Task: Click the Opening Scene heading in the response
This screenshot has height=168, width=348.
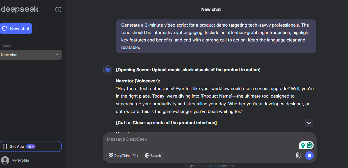Action: [x=188, y=70]
